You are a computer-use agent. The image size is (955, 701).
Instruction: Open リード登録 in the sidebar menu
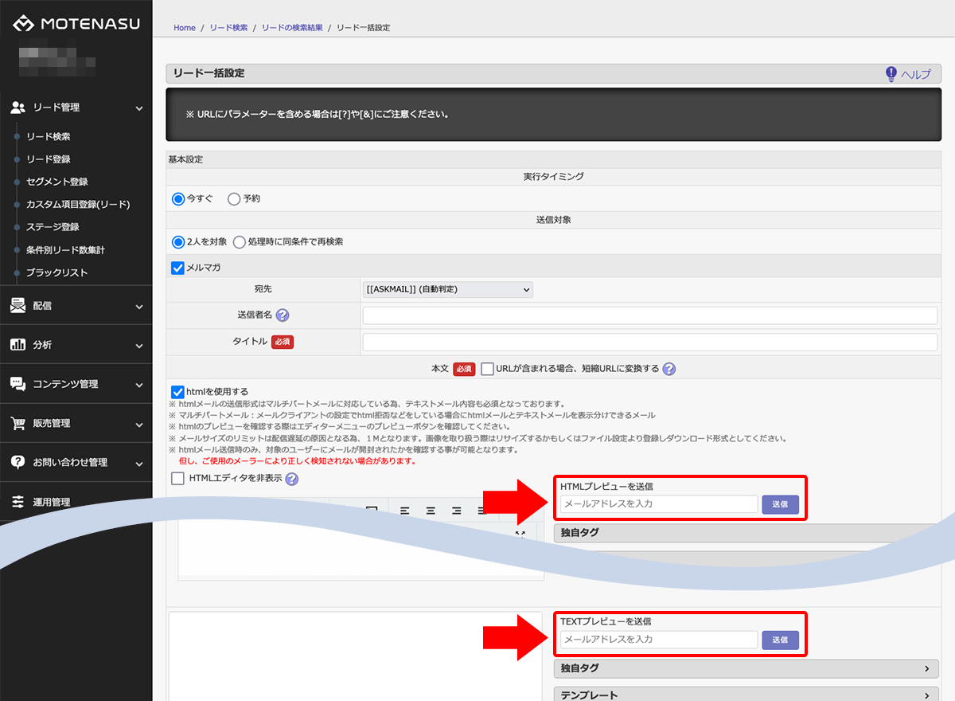[x=49, y=159]
